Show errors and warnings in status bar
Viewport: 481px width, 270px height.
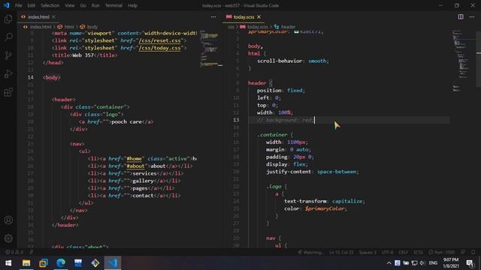[14, 252]
